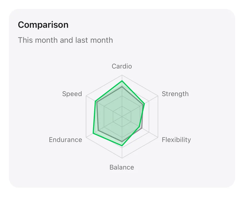The width and height of the screenshot is (244, 201).
Task: Click the green Cardio data point at top
Action: pos(122,81)
